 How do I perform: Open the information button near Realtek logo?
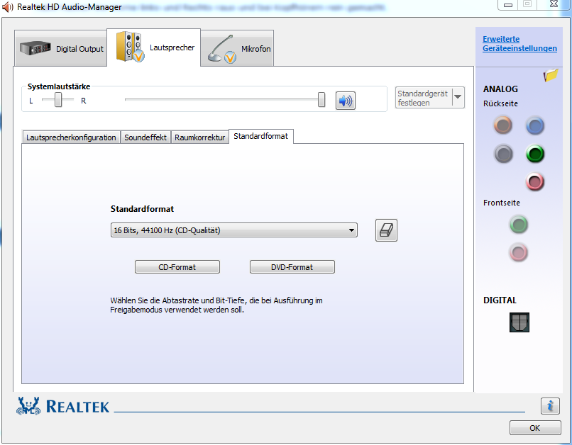(x=550, y=405)
